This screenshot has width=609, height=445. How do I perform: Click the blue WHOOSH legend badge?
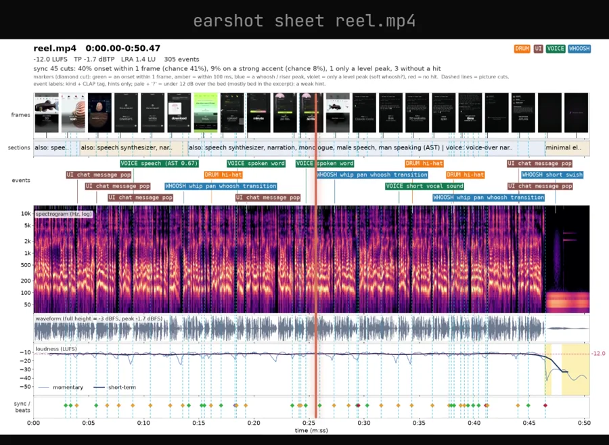pyautogui.click(x=579, y=49)
